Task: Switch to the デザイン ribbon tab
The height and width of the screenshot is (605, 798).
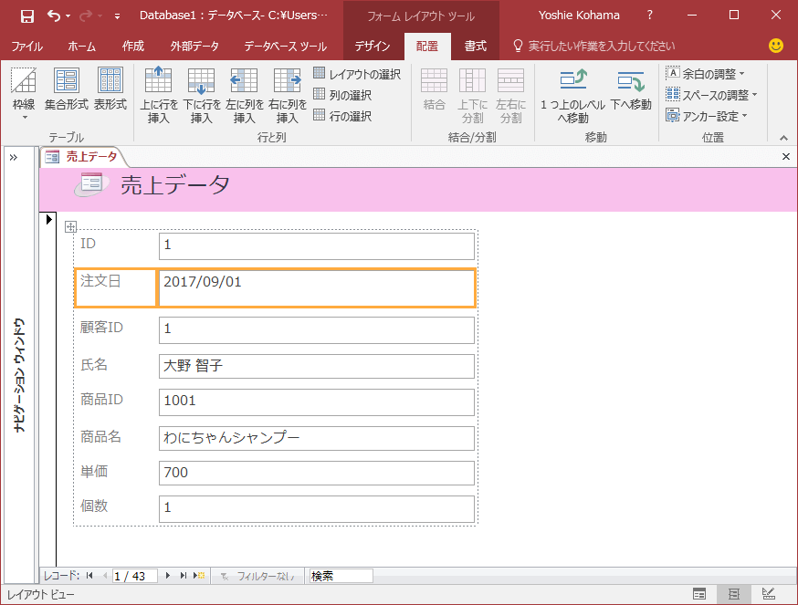Action: click(373, 47)
